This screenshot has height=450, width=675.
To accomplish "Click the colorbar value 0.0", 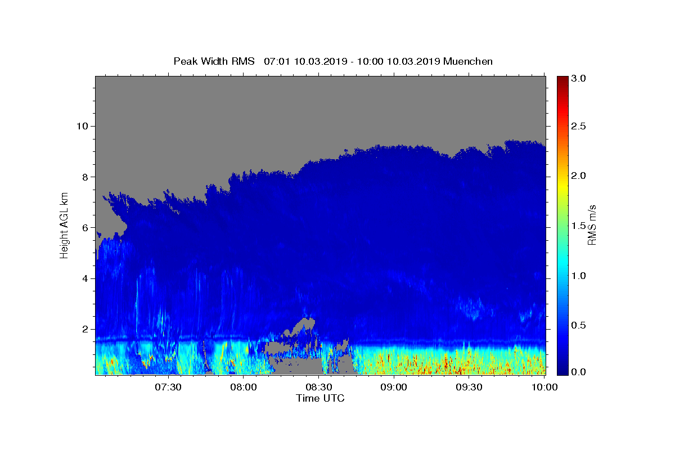I will point(579,371).
